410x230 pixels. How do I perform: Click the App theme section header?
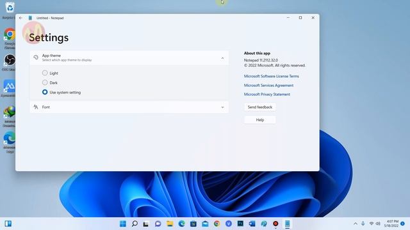click(x=129, y=57)
